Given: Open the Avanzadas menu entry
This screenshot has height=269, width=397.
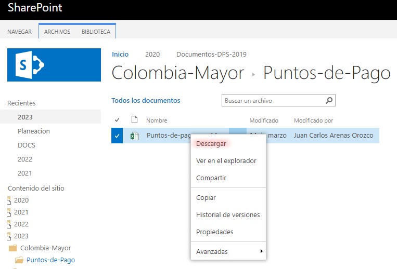Looking at the screenshot, I should 228,251.
